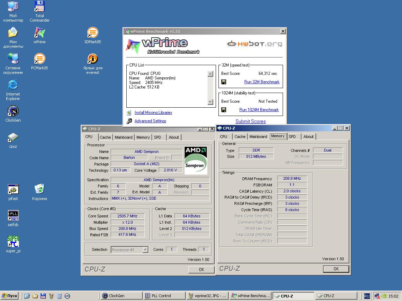Open About tab in left CPU-Z
The height and width of the screenshot is (301, 402).
point(173,137)
